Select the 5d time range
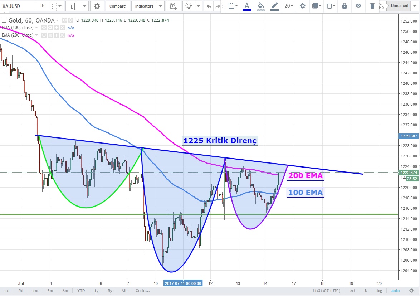Image resolution: width=420 pixels, height=296 pixels. click(21, 291)
